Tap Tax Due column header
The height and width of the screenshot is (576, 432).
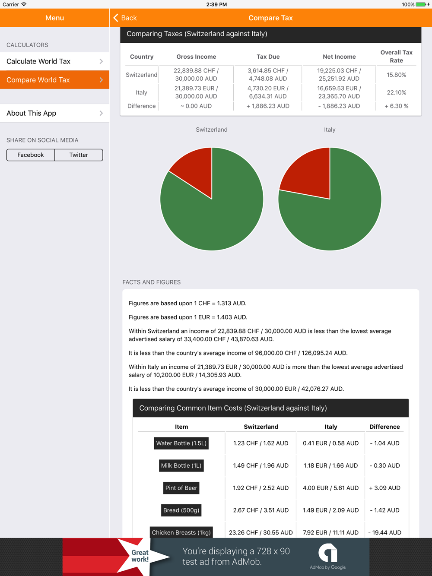[268, 57]
